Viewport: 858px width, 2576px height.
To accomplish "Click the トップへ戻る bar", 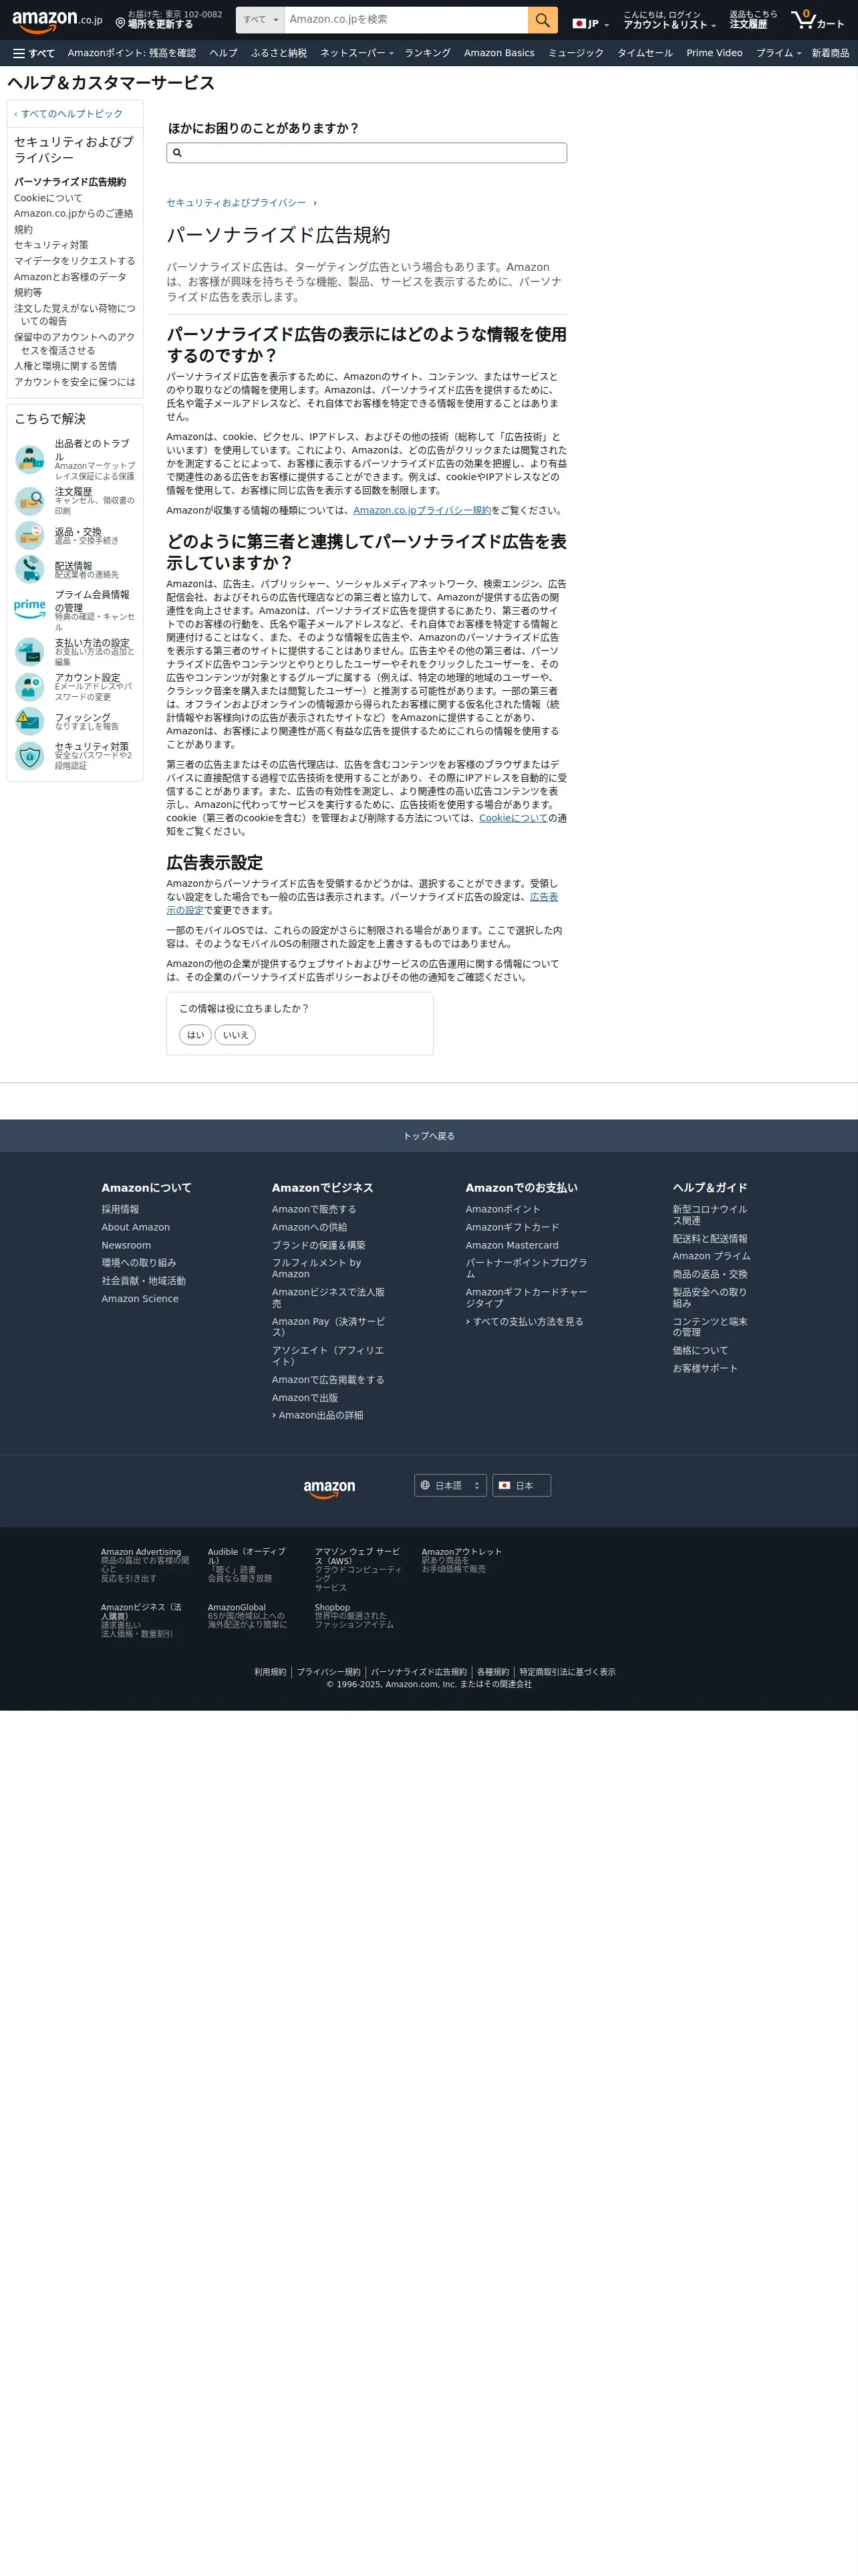I will click(x=428, y=1136).
